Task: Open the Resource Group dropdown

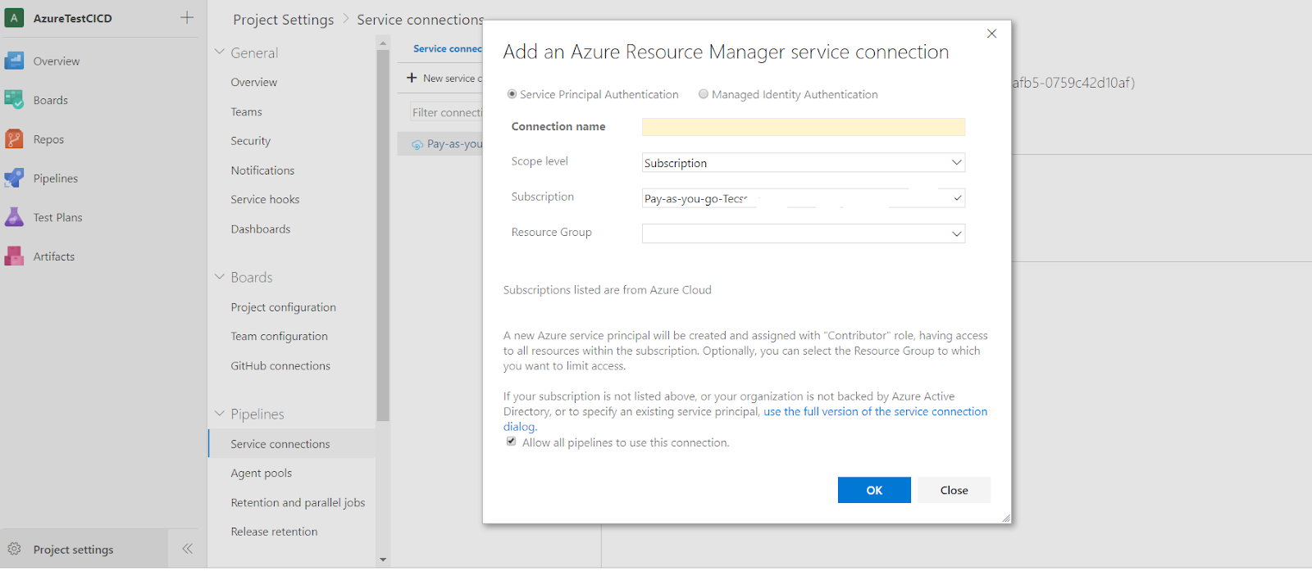Action: (803, 233)
